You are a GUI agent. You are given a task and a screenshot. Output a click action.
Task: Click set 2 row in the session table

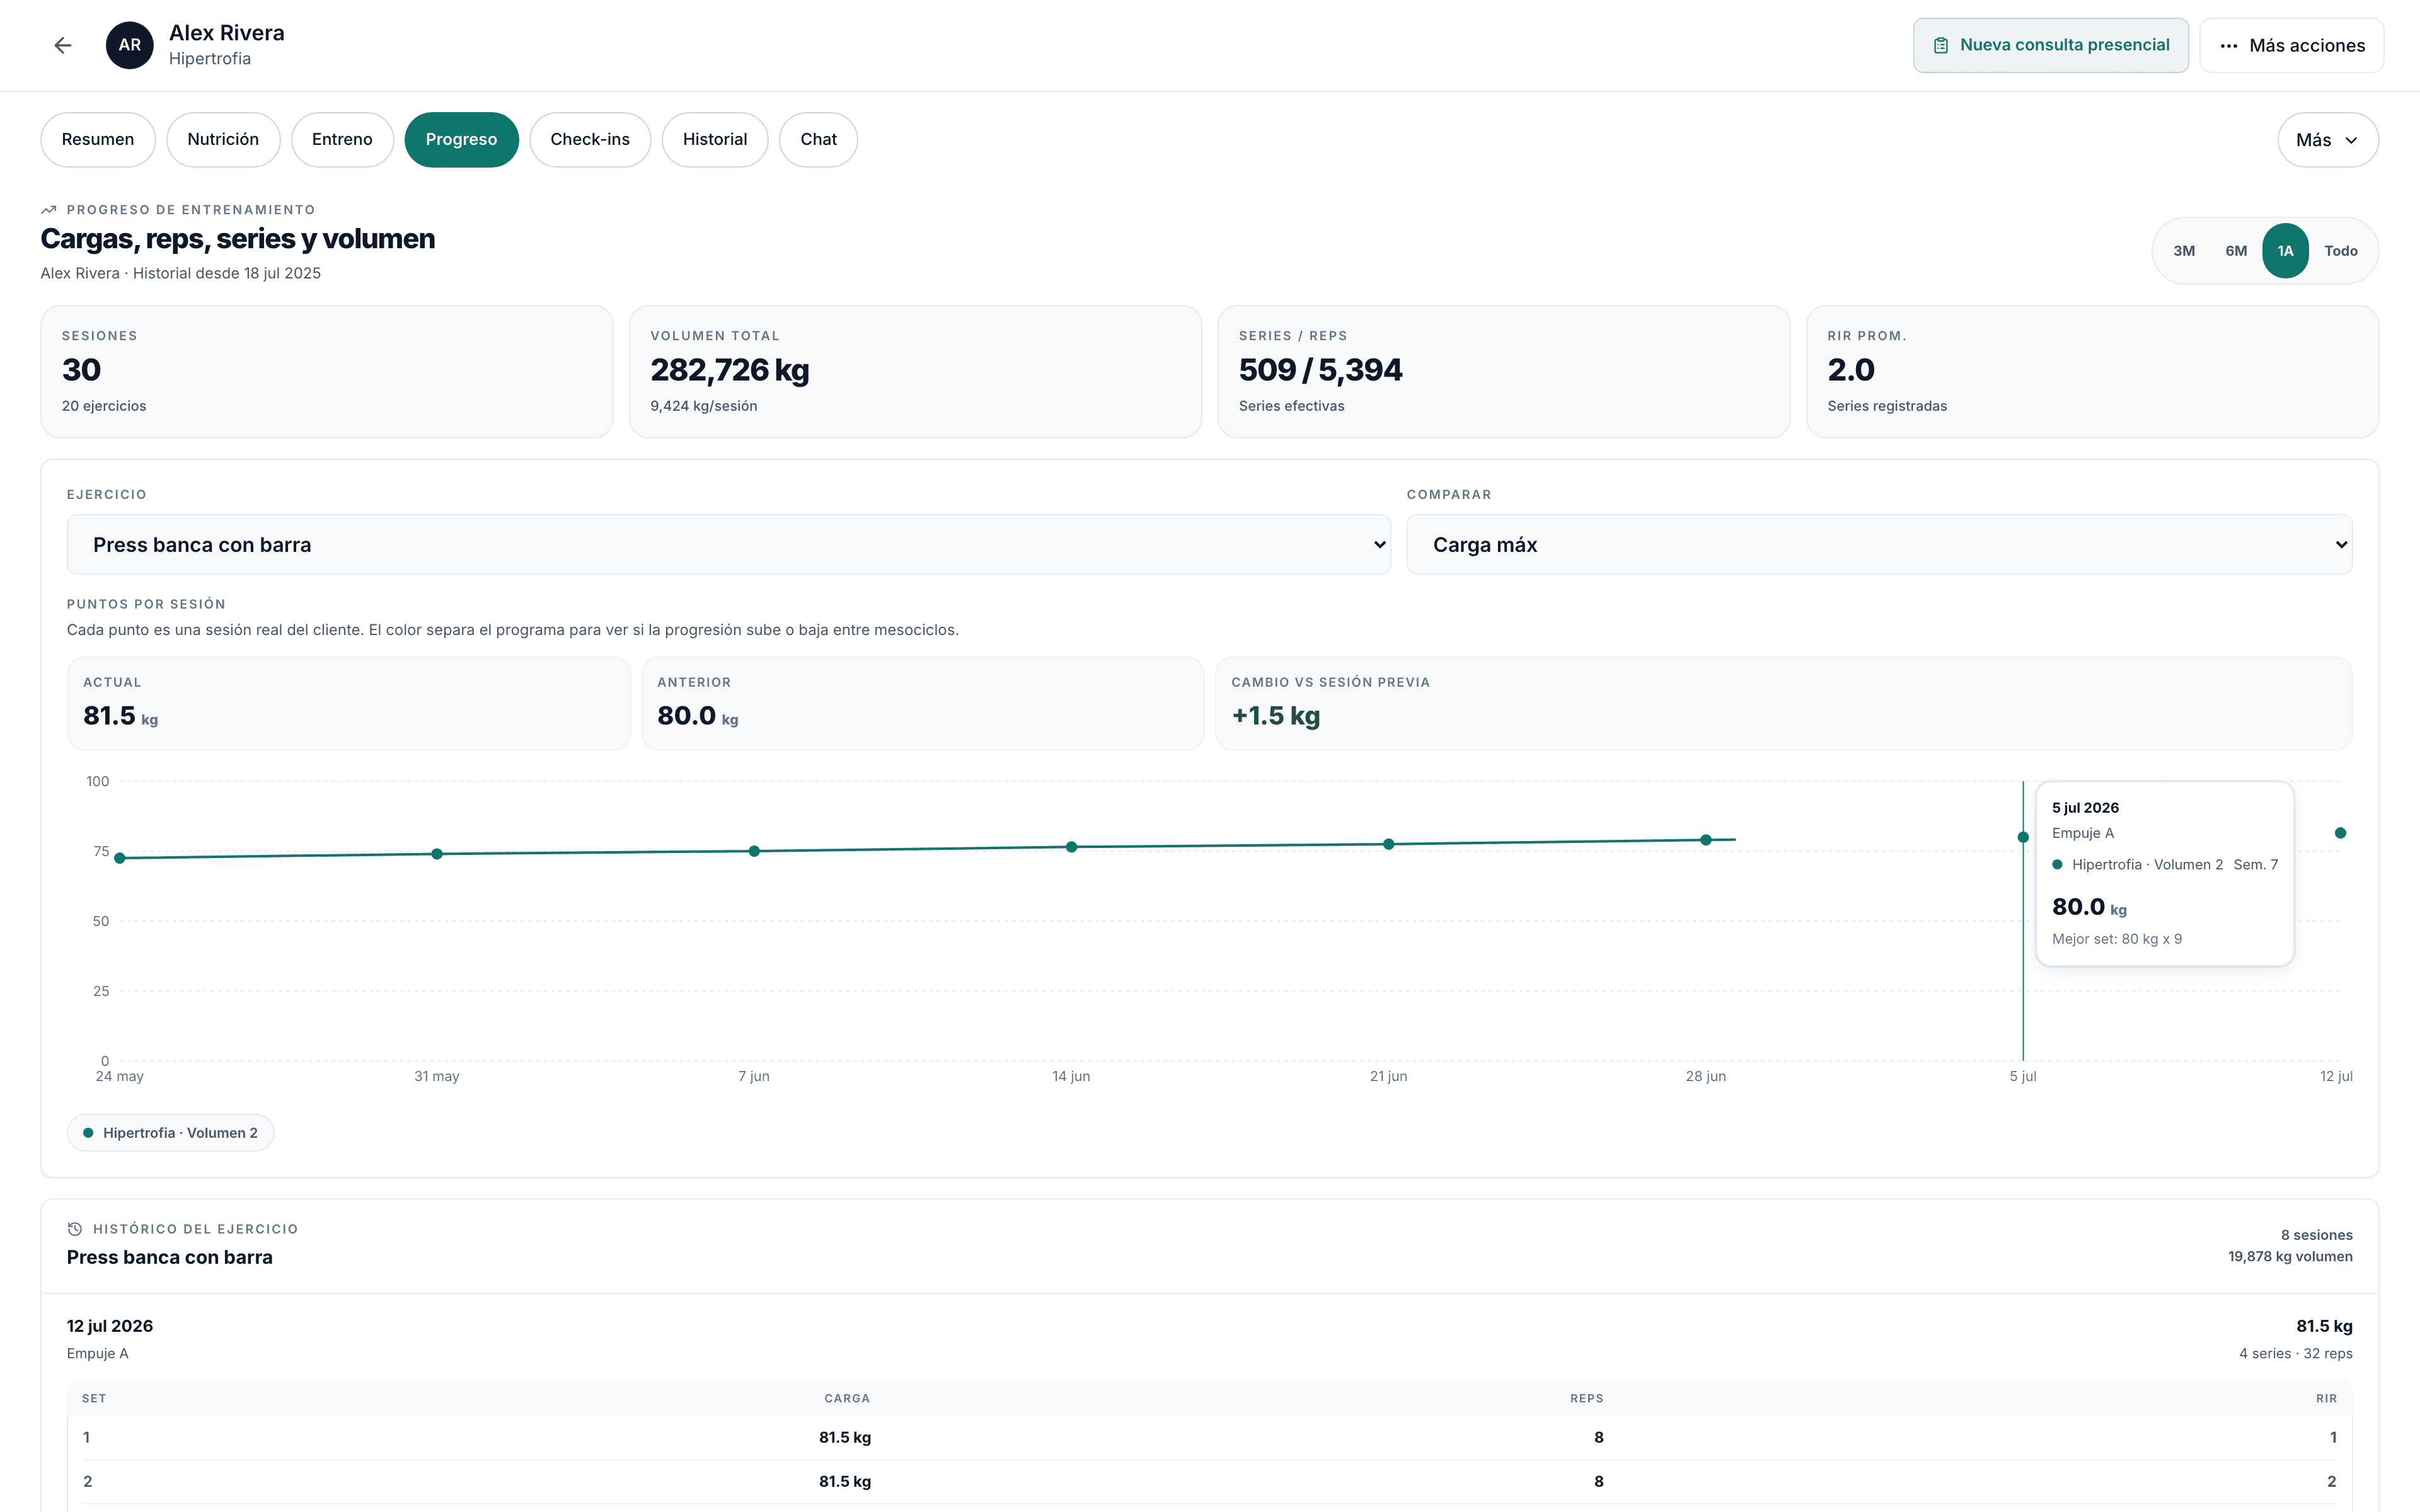[1210, 1482]
